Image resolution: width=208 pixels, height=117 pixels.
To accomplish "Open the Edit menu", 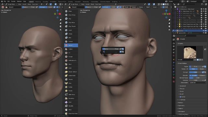I will tap(9, 1).
